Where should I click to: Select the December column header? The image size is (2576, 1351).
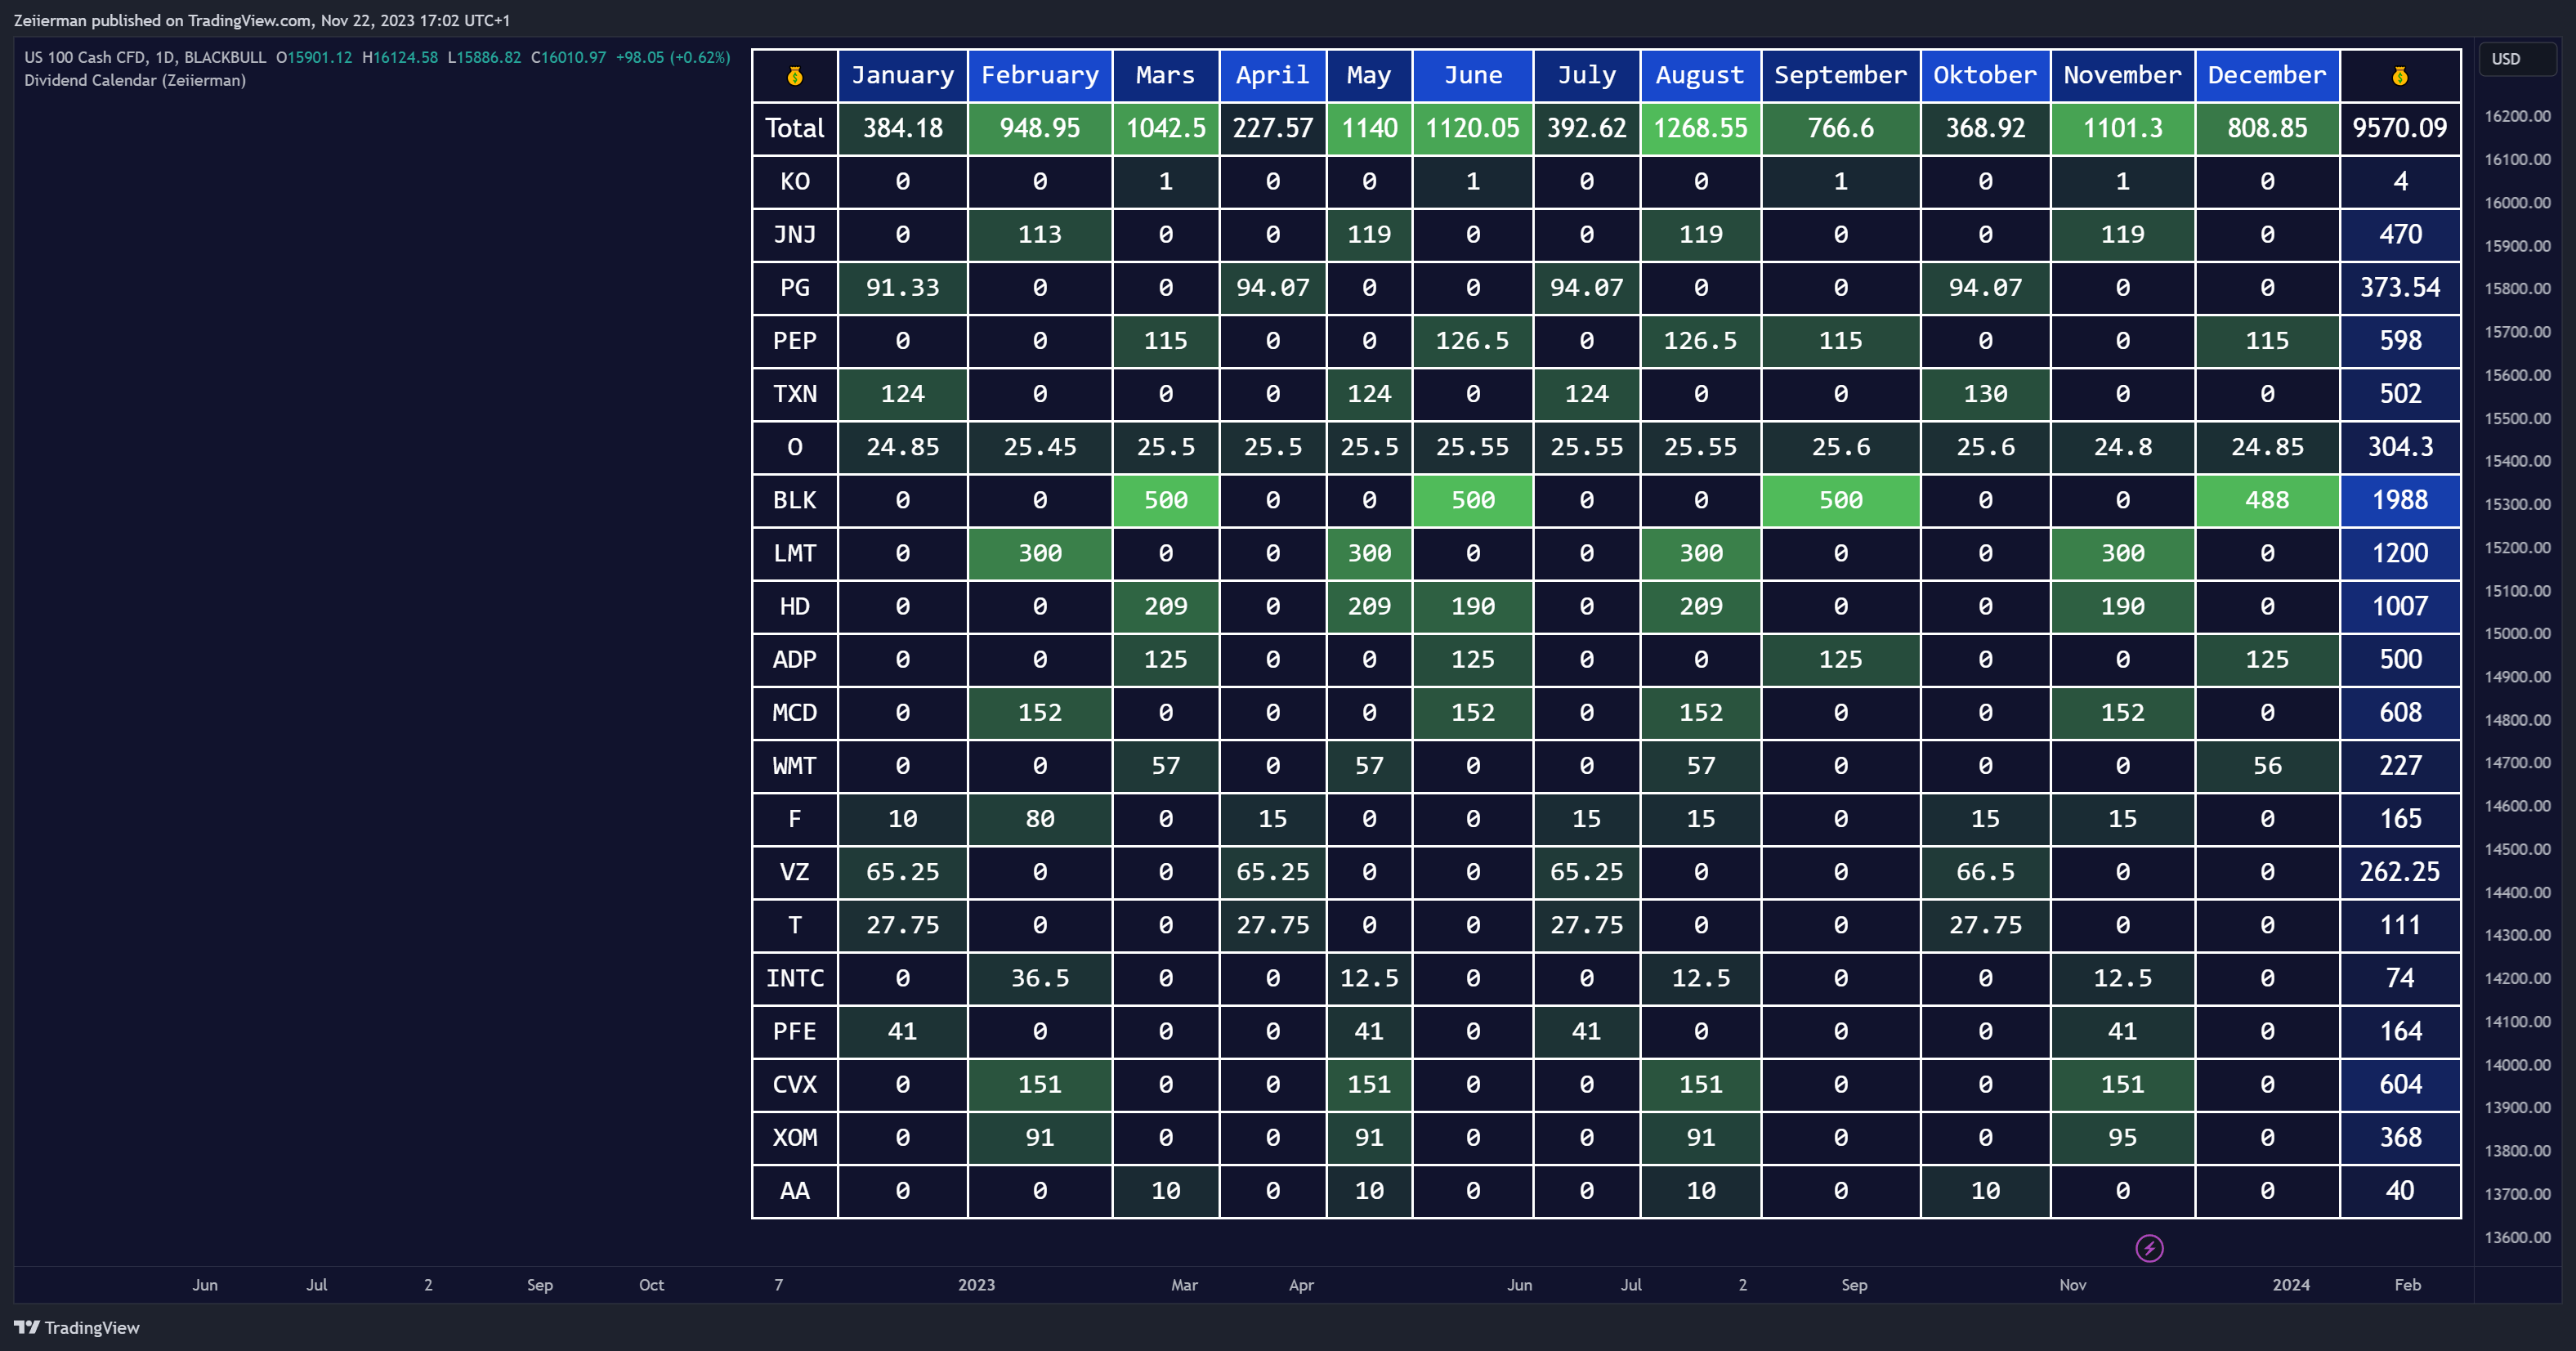(x=2268, y=76)
